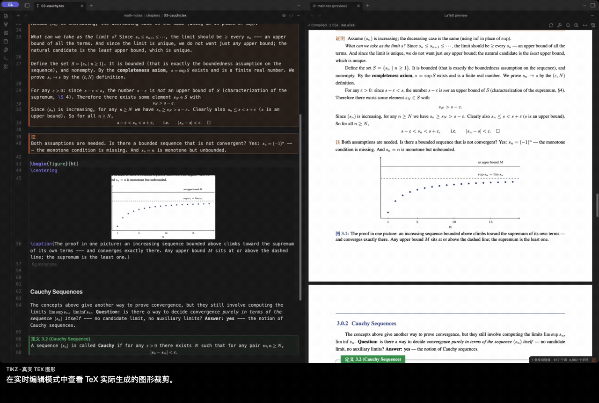Expand the editor pane tab list dropdown
The height and width of the screenshot is (403, 599).
pyautogui.click(x=299, y=6)
